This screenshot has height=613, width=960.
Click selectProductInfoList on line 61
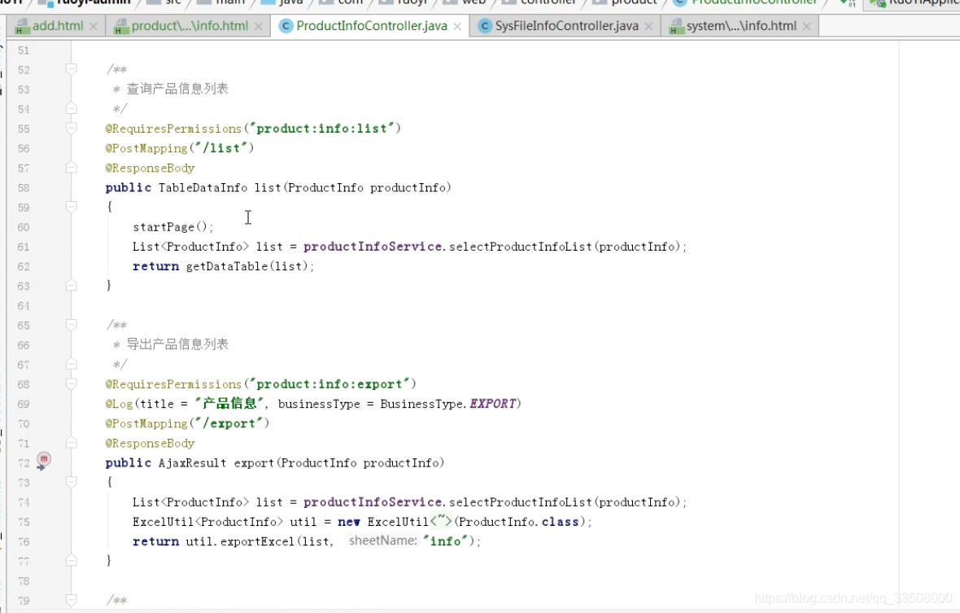click(x=521, y=246)
